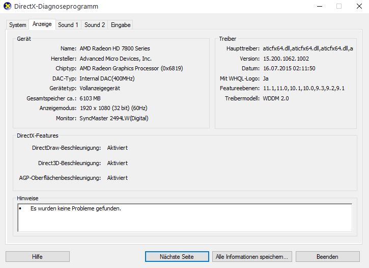Click the Hilfe button

click(38, 256)
